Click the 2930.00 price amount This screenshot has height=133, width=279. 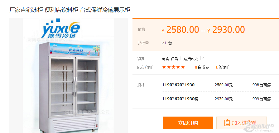pyautogui.click(x=228, y=30)
